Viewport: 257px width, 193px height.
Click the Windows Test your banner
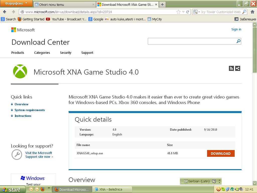coord(33,179)
